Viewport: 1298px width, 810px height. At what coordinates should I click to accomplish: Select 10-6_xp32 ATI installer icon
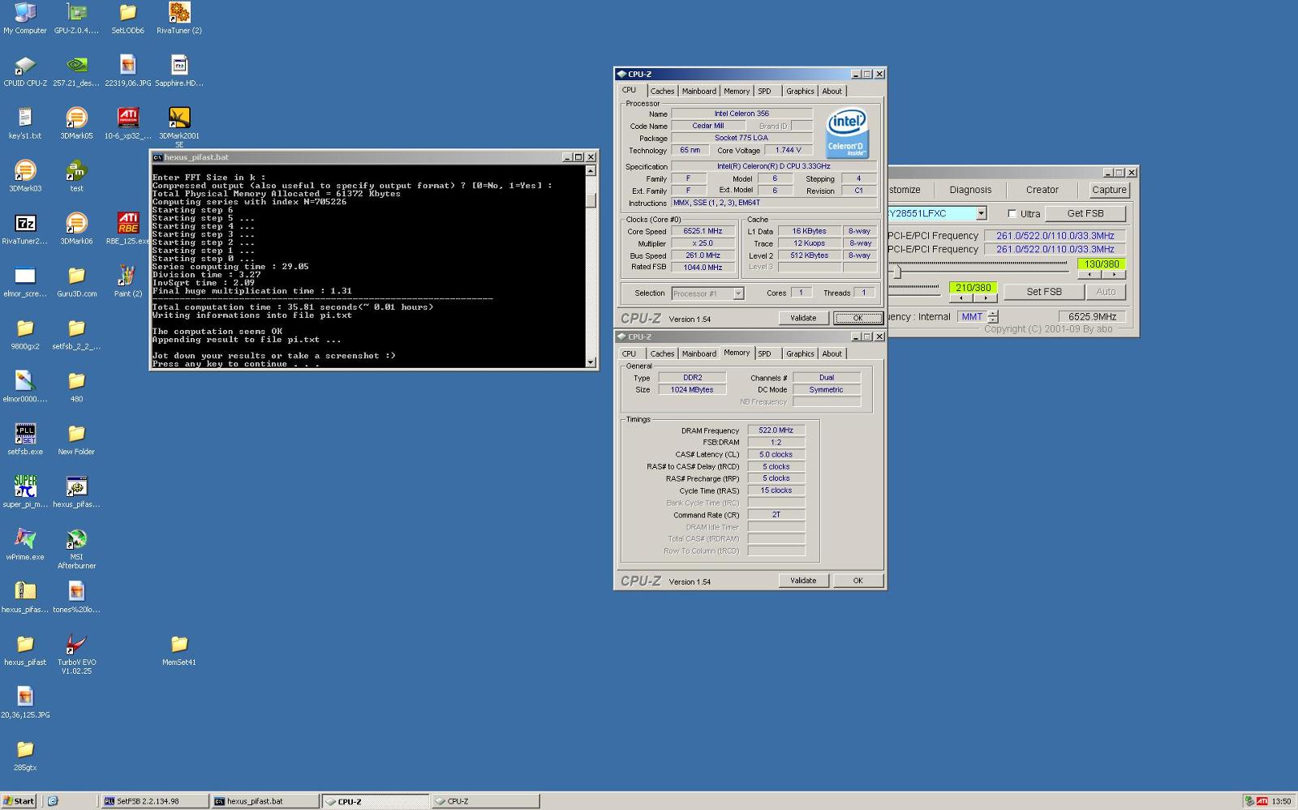128,124
